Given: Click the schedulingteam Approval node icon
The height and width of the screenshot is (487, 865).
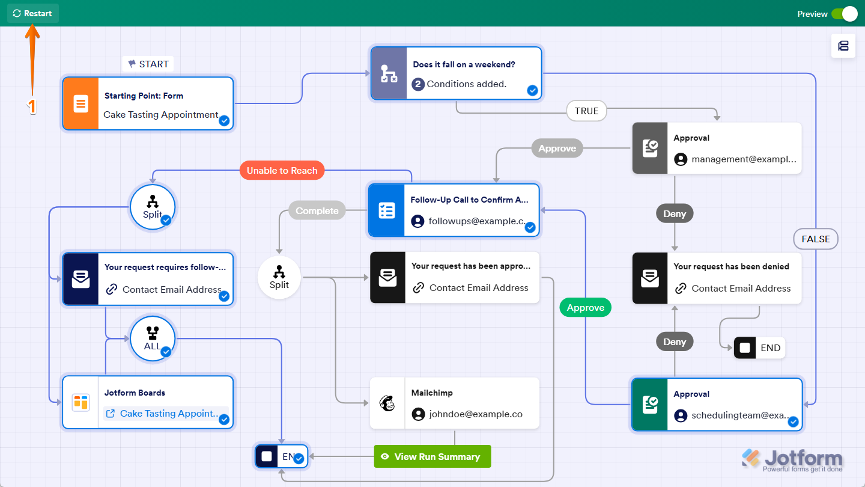Looking at the screenshot, I should click(x=649, y=405).
